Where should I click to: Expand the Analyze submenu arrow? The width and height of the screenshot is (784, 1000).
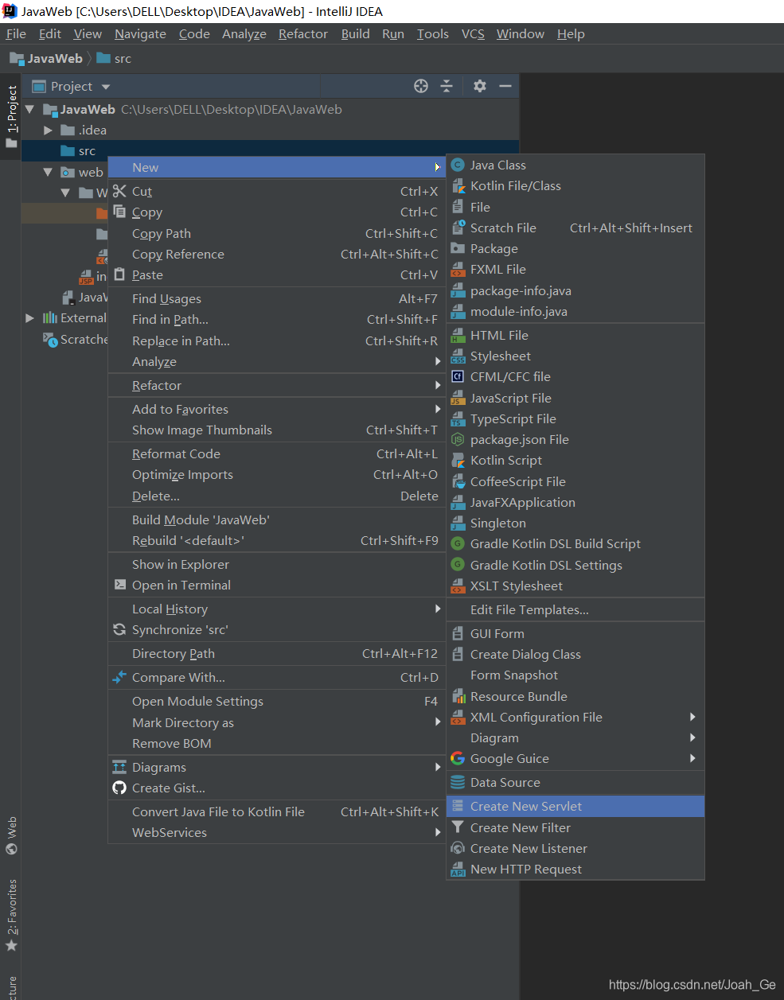(x=438, y=362)
